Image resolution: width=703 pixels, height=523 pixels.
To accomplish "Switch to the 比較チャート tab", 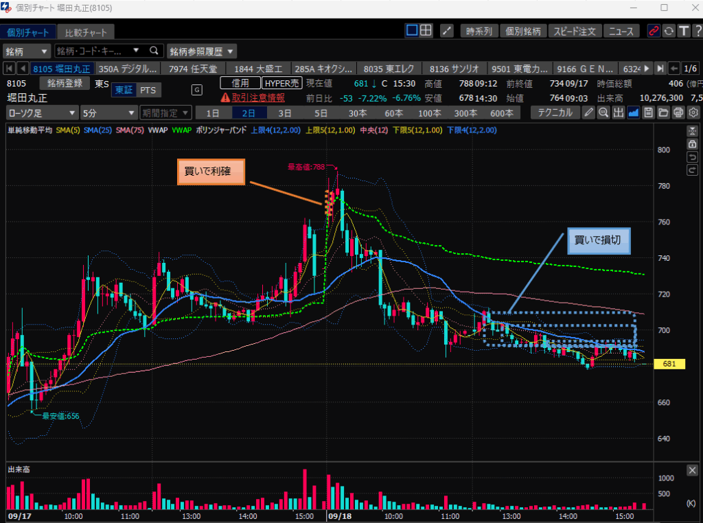I will (x=86, y=32).
